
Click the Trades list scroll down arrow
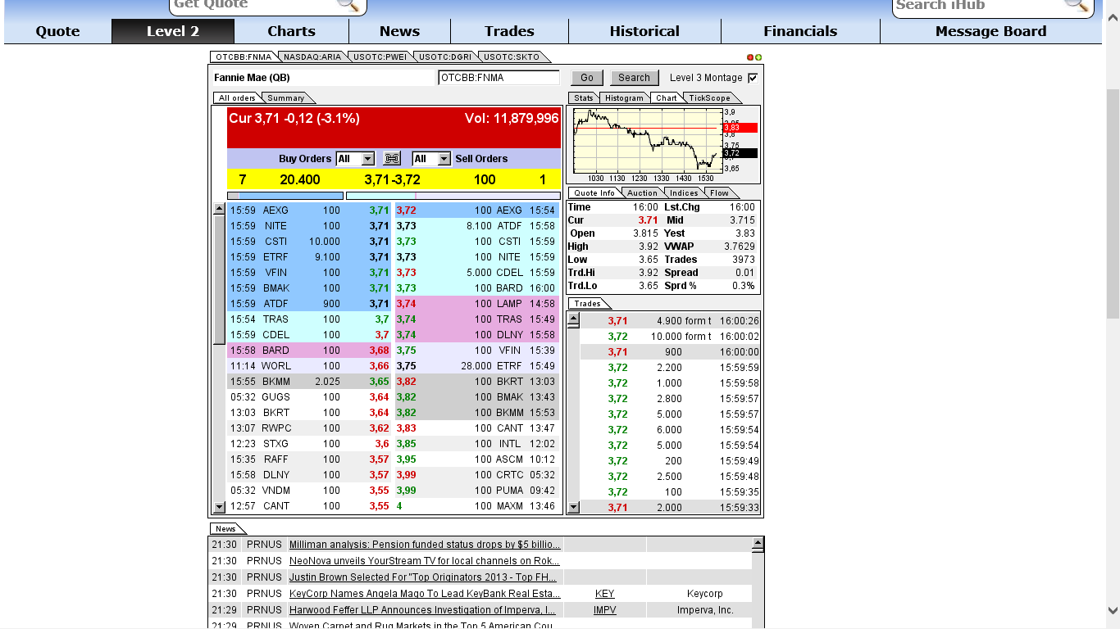point(573,507)
